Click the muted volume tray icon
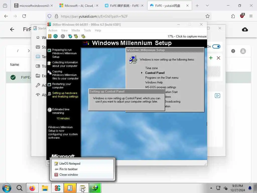Viewport: 257px width, 193px height. (226, 188)
